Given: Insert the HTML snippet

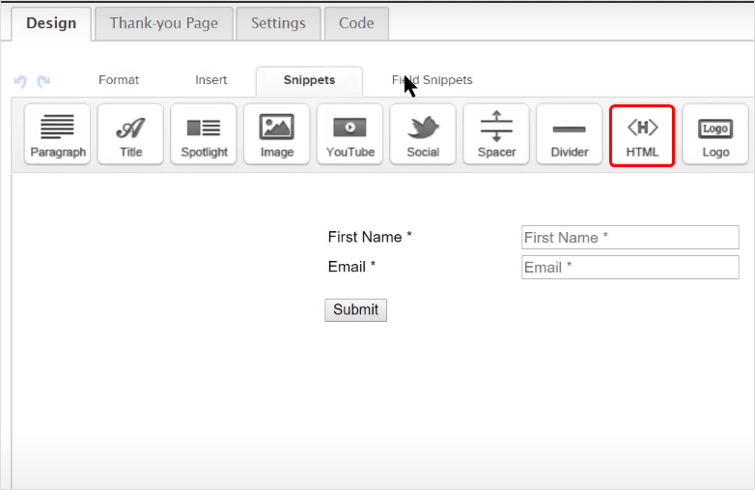Looking at the screenshot, I should pyautogui.click(x=642, y=134).
